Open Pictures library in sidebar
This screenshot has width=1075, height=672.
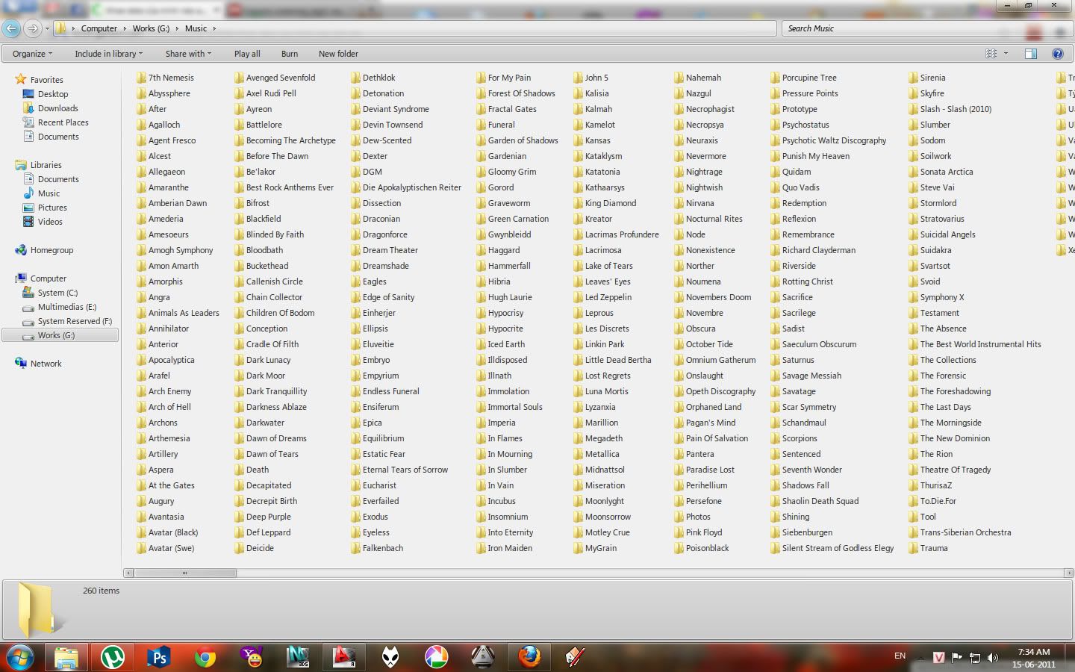tap(52, 208)
